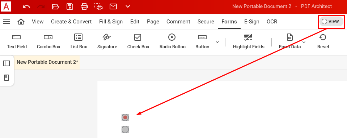Select the Combo Box tool
Image resolution: width=347 pixels, height=138 pixels.
click(48, 41)
